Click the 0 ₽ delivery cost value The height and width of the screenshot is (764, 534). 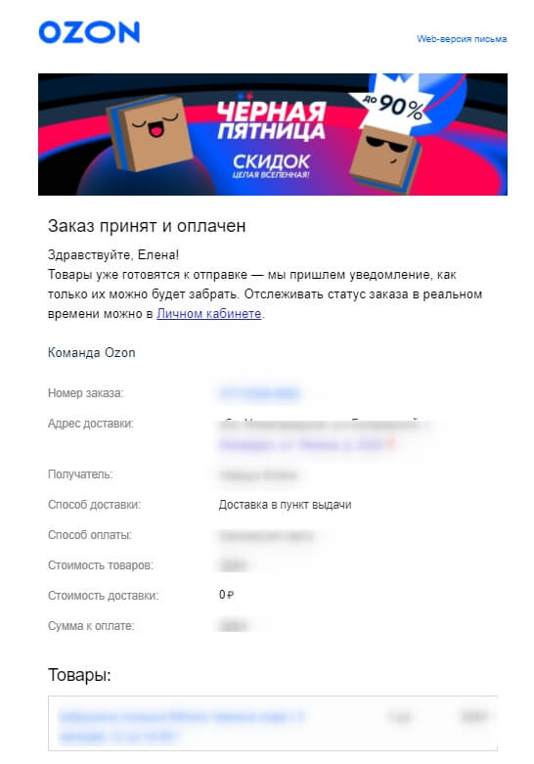pos(227,595)
